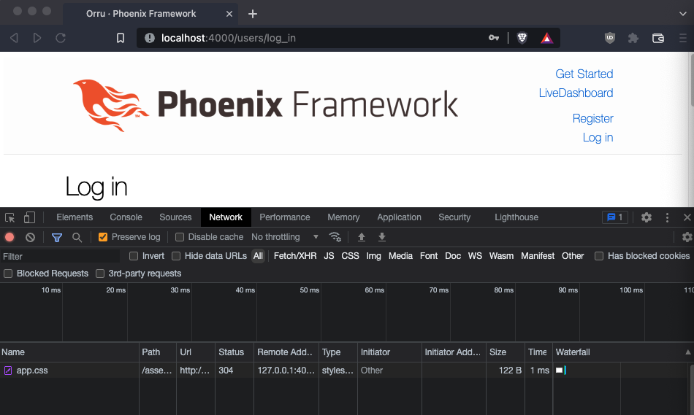Close the Orru Phoenix Framework tab
This screenshot has height=415, width=694.
click(229, 14)
